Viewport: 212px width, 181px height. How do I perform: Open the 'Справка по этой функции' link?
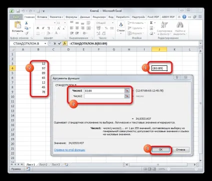click(x=69, y=150)
